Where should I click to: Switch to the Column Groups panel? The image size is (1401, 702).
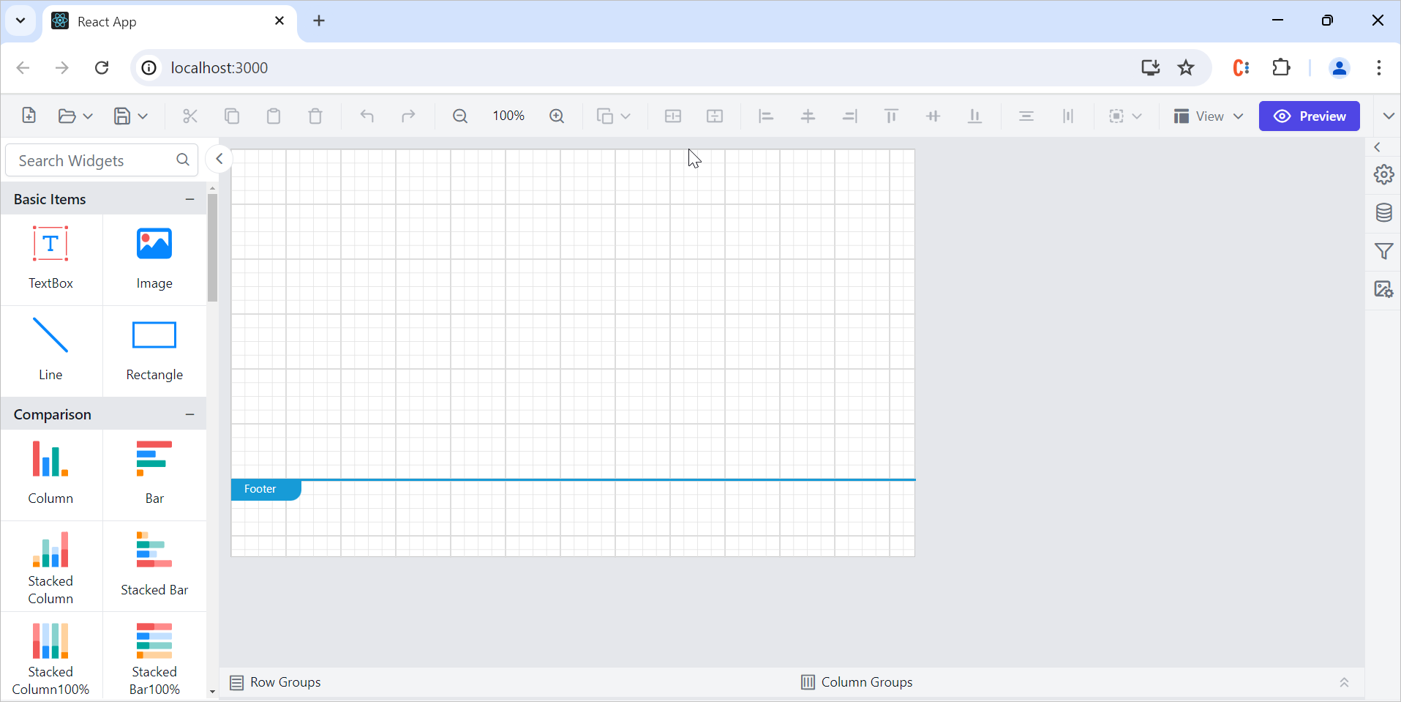tap(857, 682)
